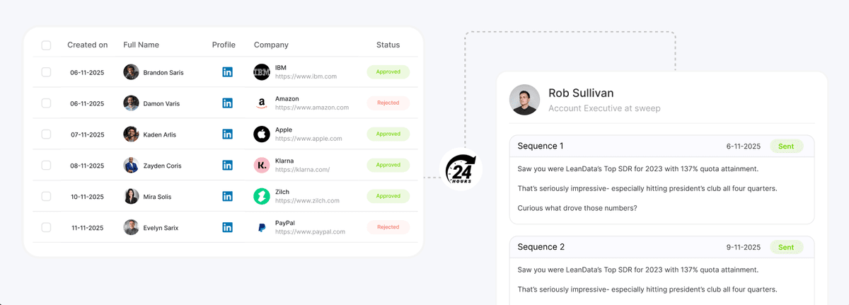Image resolution: width=849 pixels, height=305 pixels.
Task: Click the 24 hours clock icon
Action: (x=461, y=171)
